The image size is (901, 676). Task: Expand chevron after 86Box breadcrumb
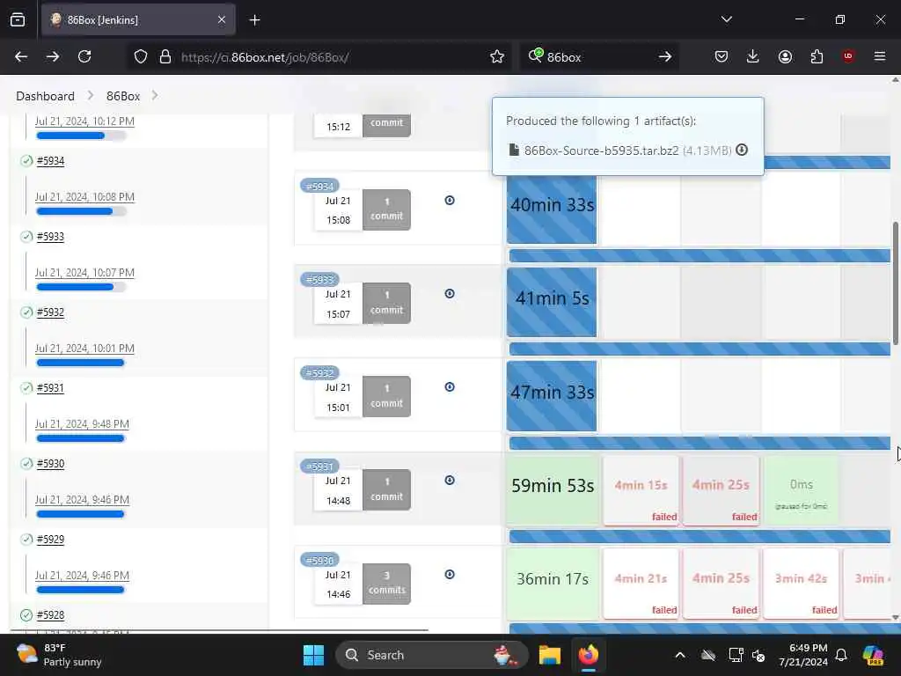[155, 95]
